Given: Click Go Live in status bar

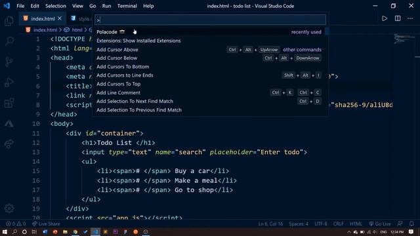Looking at the screenshot, I should tap(380, 224).
